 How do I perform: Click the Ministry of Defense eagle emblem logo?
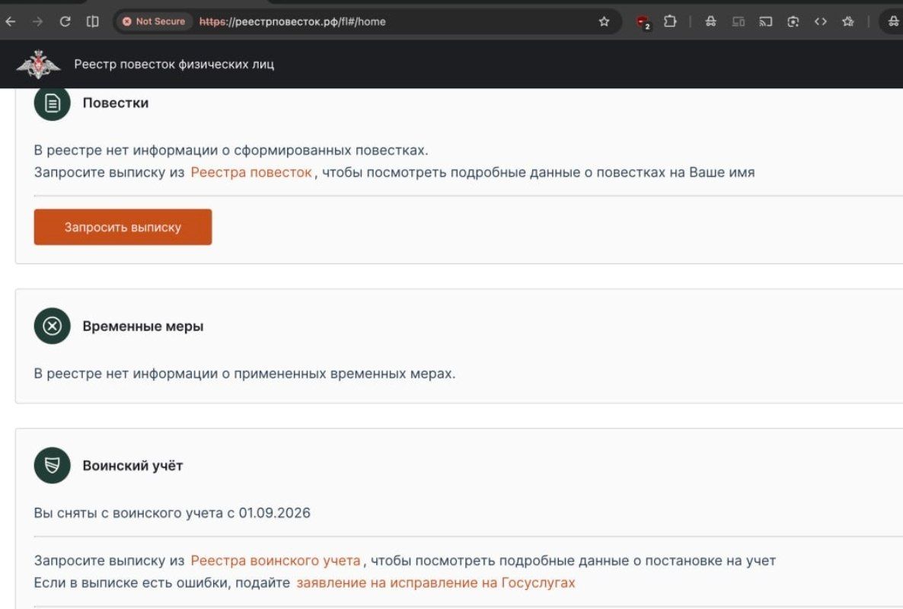click(38, 64)
